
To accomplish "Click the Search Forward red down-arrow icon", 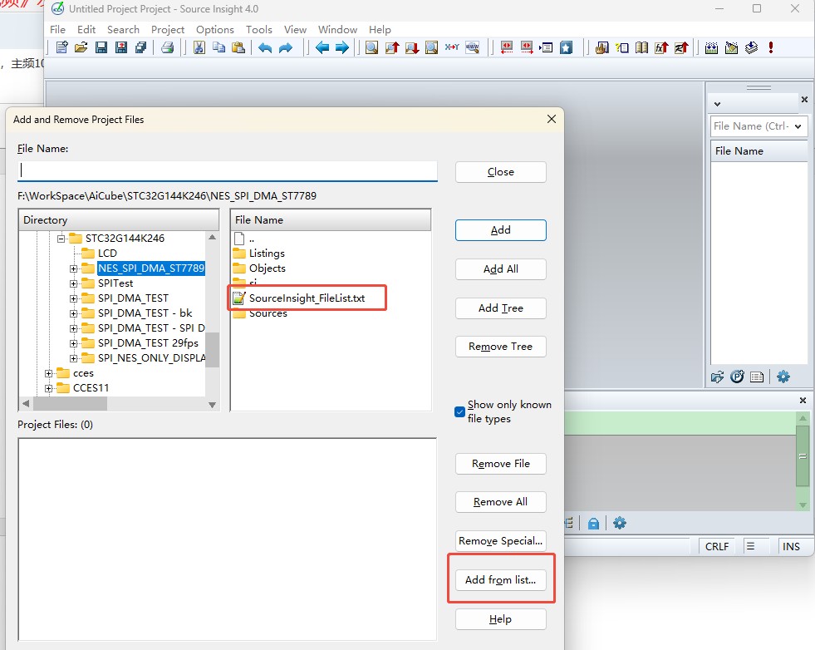I will coord(412,48).
